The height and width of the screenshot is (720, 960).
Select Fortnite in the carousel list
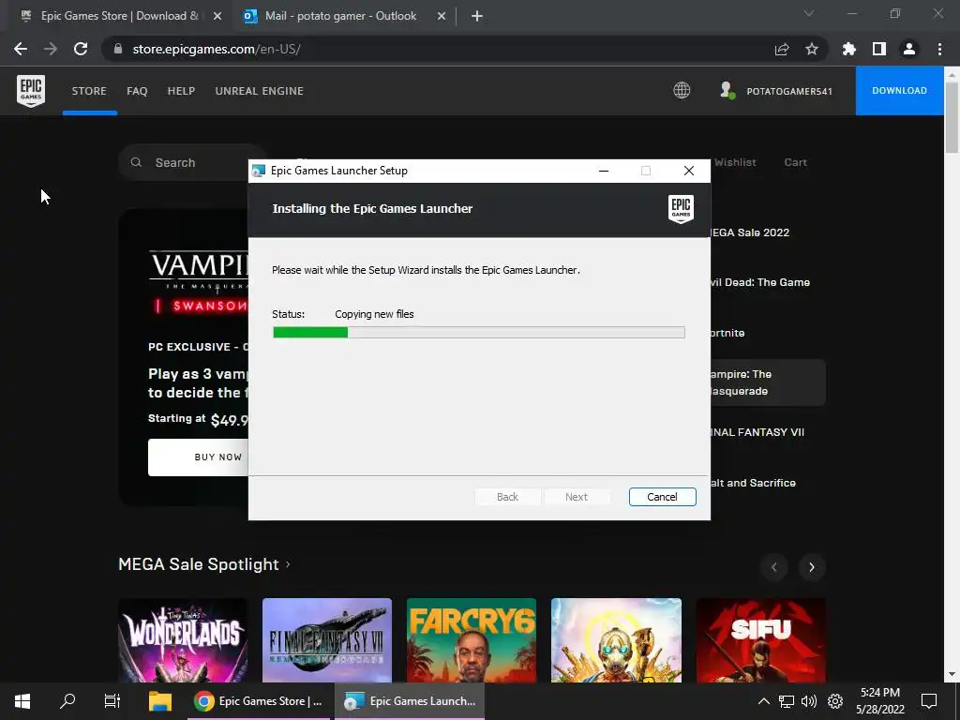coord(727,333)
